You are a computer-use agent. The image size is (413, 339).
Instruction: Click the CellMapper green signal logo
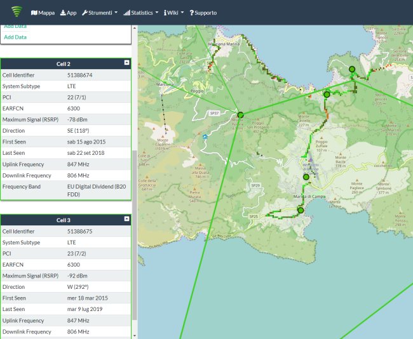click(x=16, y=11)
